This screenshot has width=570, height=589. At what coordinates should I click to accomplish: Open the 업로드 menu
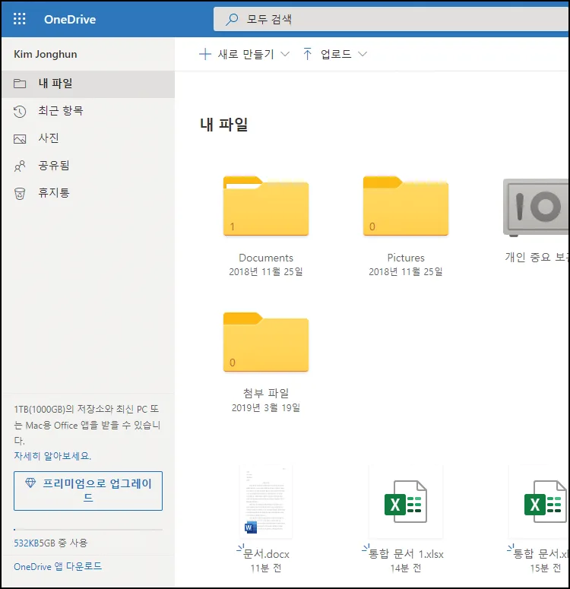[x=335, y=54]
